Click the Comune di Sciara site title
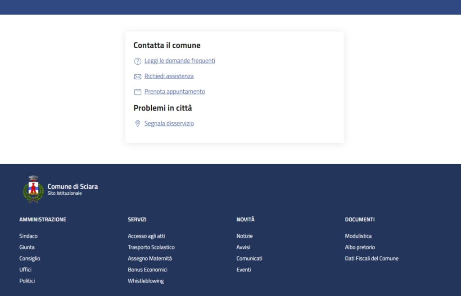The height and width of the screenshot is (296, 461). click(x=72, y=186)
